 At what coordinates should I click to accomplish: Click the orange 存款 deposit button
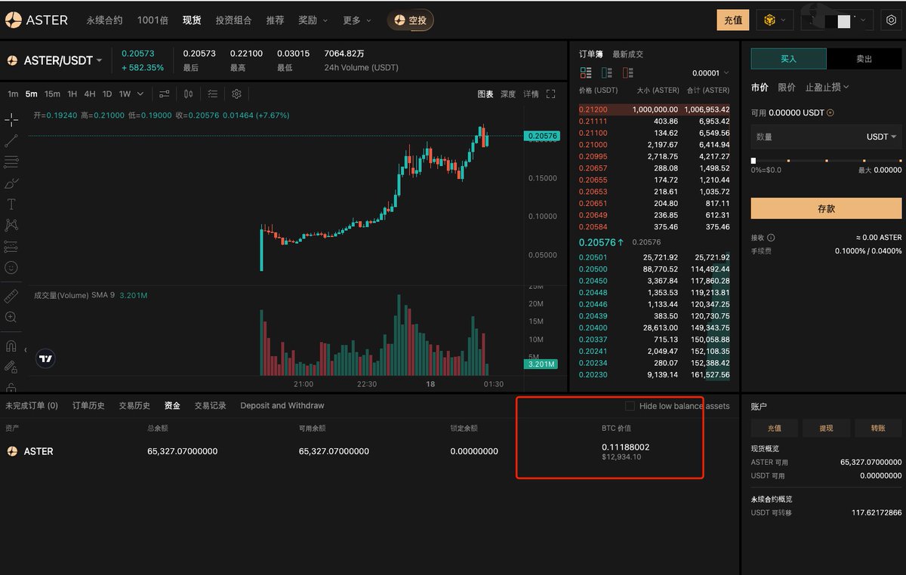coord(826,208)
